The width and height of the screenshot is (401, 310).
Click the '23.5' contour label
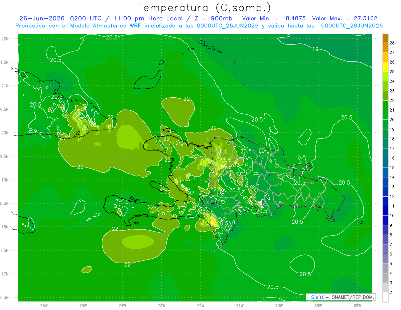(x=224, y=160)
